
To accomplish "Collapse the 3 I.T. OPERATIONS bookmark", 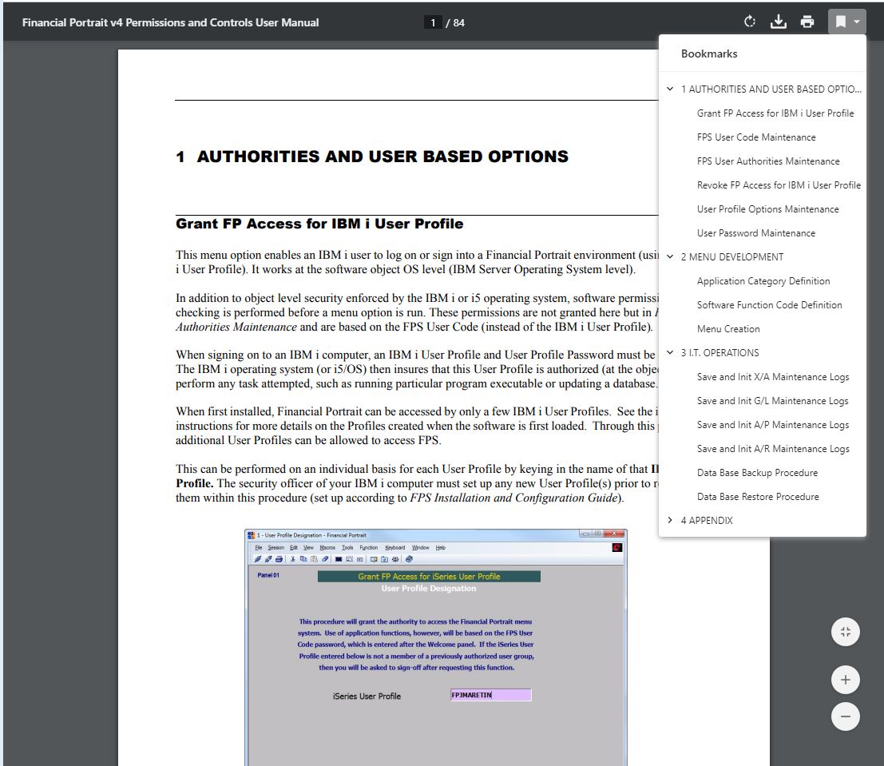I will pyautogui.click(x=670, y=352).
